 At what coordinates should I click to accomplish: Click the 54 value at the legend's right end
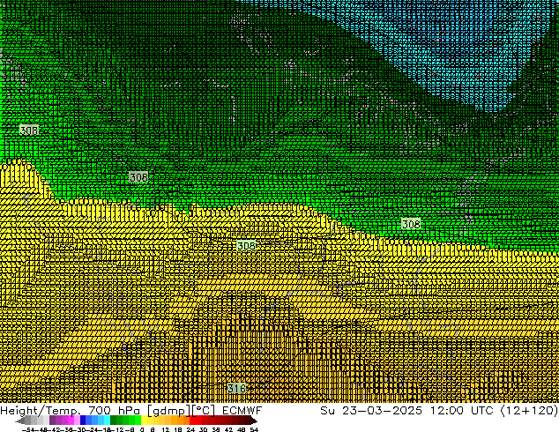pyautogui.click(x=254, y=429)
